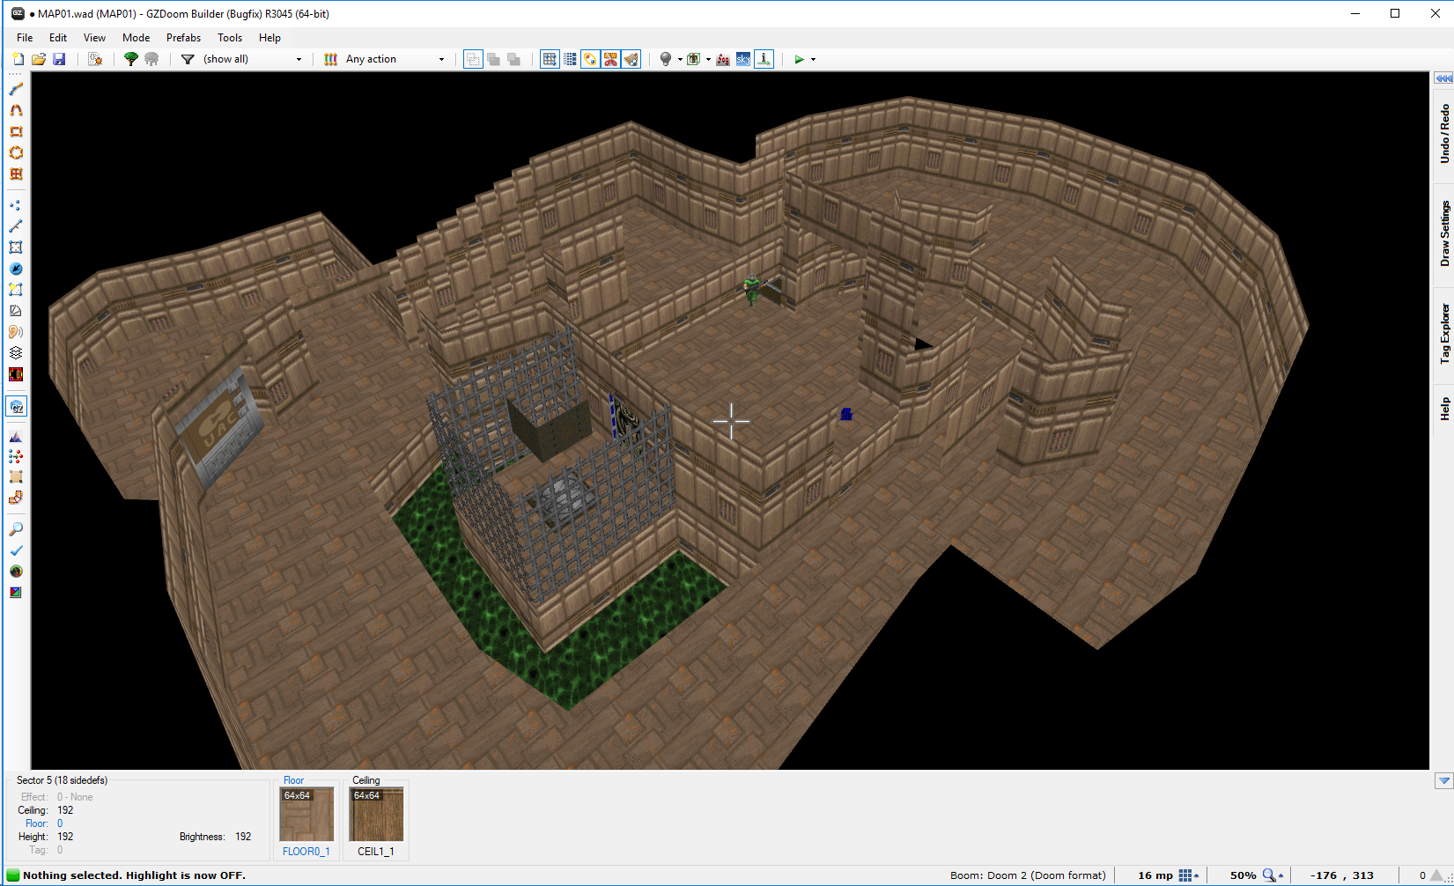Toggle the grid-square view mode button
Screen dimensions: 1454x886
click(x=550, y=59)
